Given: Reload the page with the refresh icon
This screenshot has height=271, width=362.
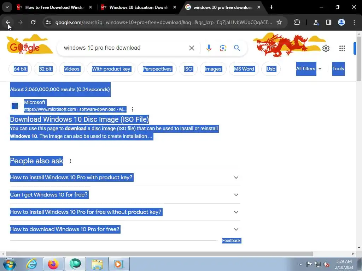Looking at the screenshot, I should point(33,22).
